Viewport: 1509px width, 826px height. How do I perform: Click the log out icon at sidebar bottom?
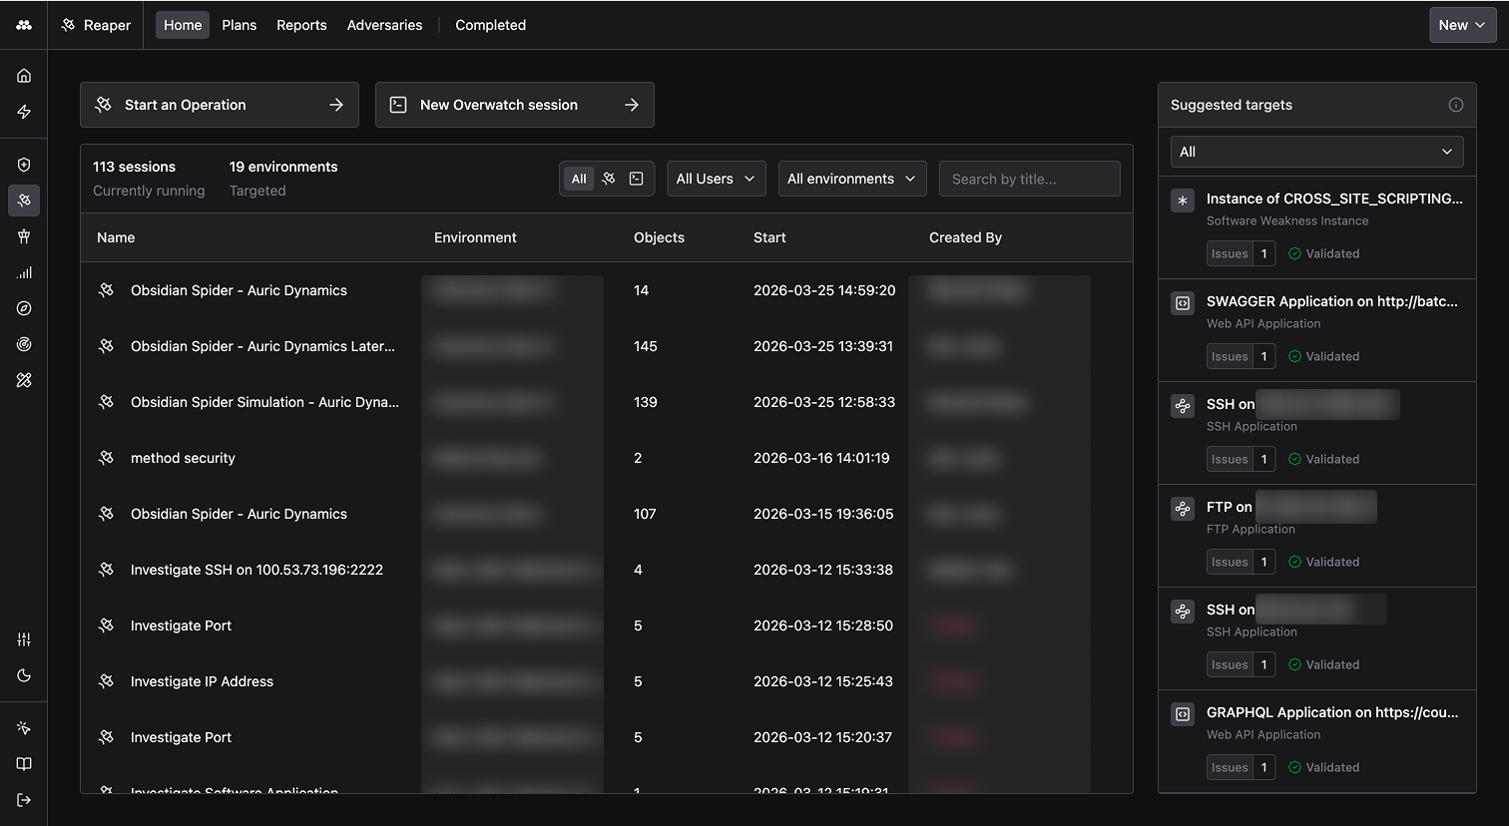coord(24,799)
